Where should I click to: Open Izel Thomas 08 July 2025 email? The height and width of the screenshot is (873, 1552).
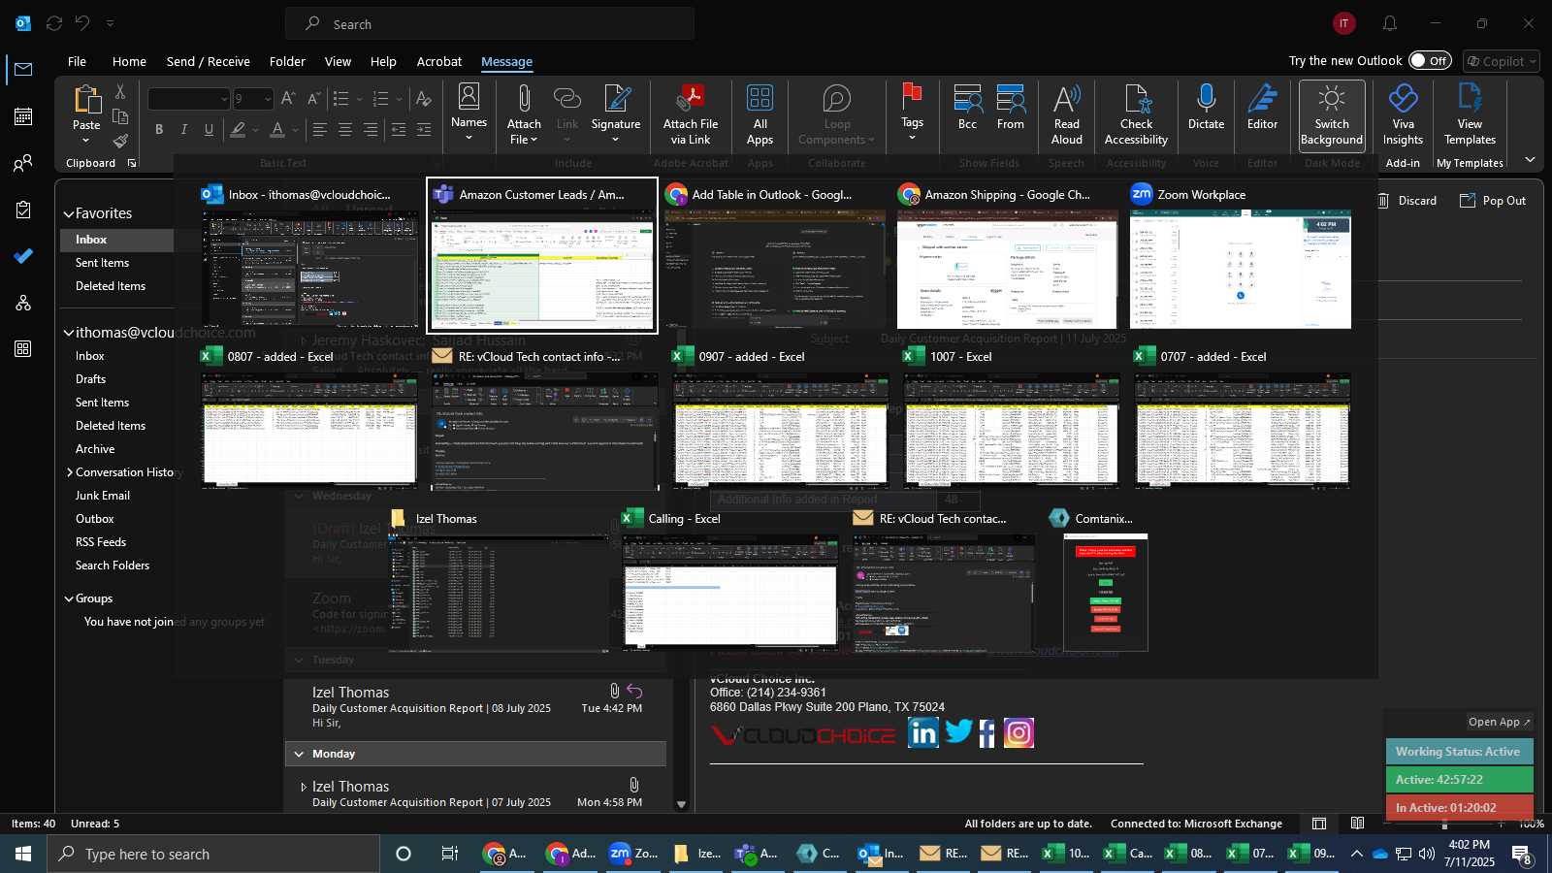point(475,707)
